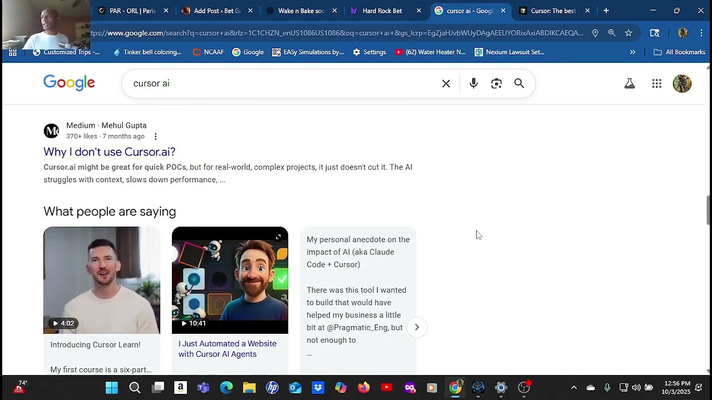The height and width of the screenshot is (400, 712).
Task: Expand hidden bookmarks chevron
Action: point(632,52)
